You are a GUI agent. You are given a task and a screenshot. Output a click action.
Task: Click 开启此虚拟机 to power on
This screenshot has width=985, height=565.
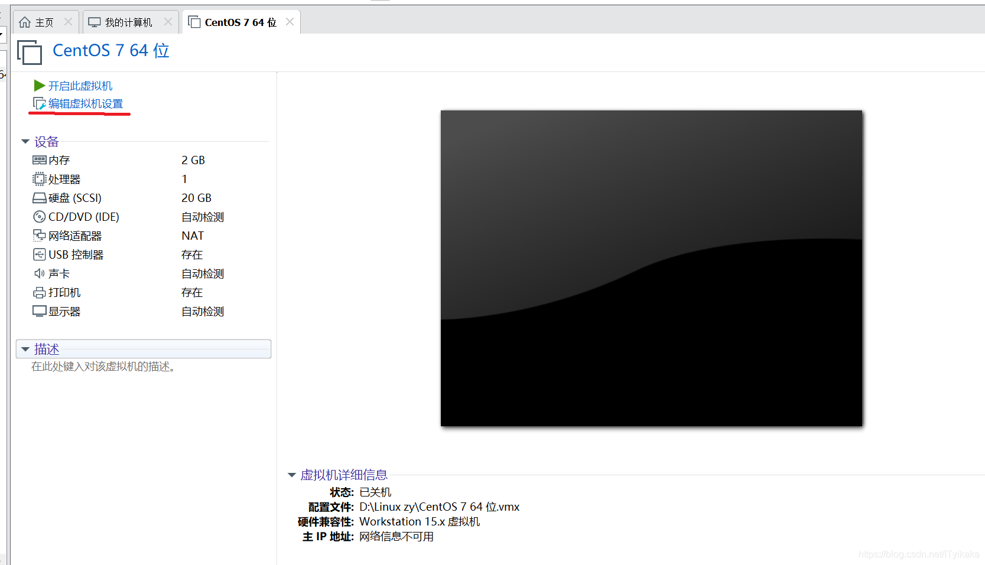coord(80,86)
